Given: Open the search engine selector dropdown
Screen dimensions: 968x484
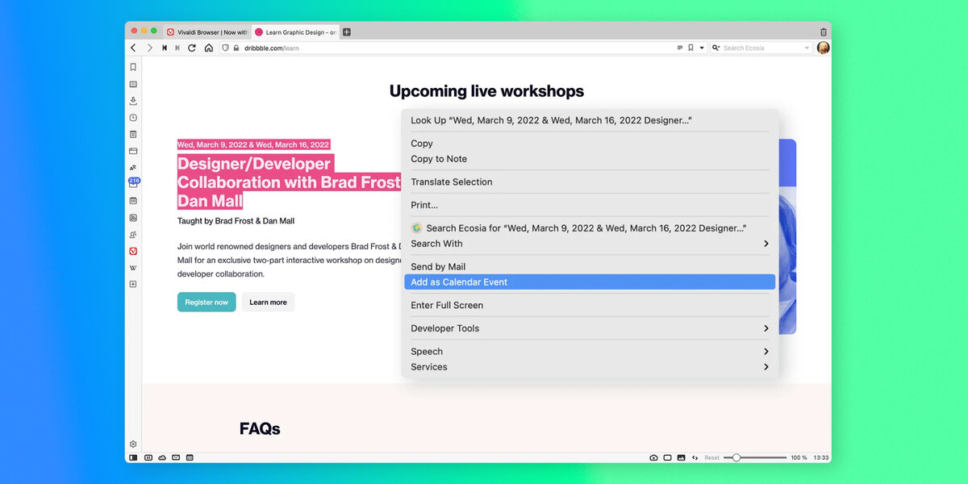Looking at the screenshot, I should click(716, 48).
